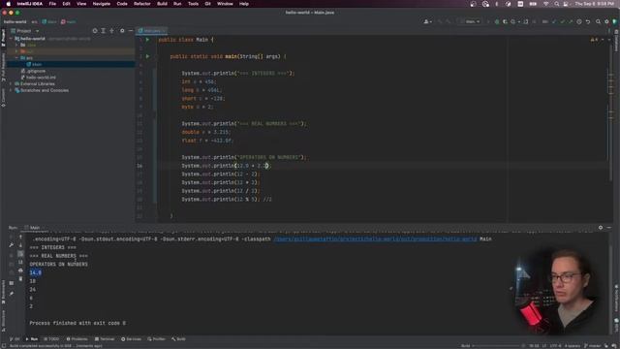Click the Project vertical side tab

tap(3, 39)
